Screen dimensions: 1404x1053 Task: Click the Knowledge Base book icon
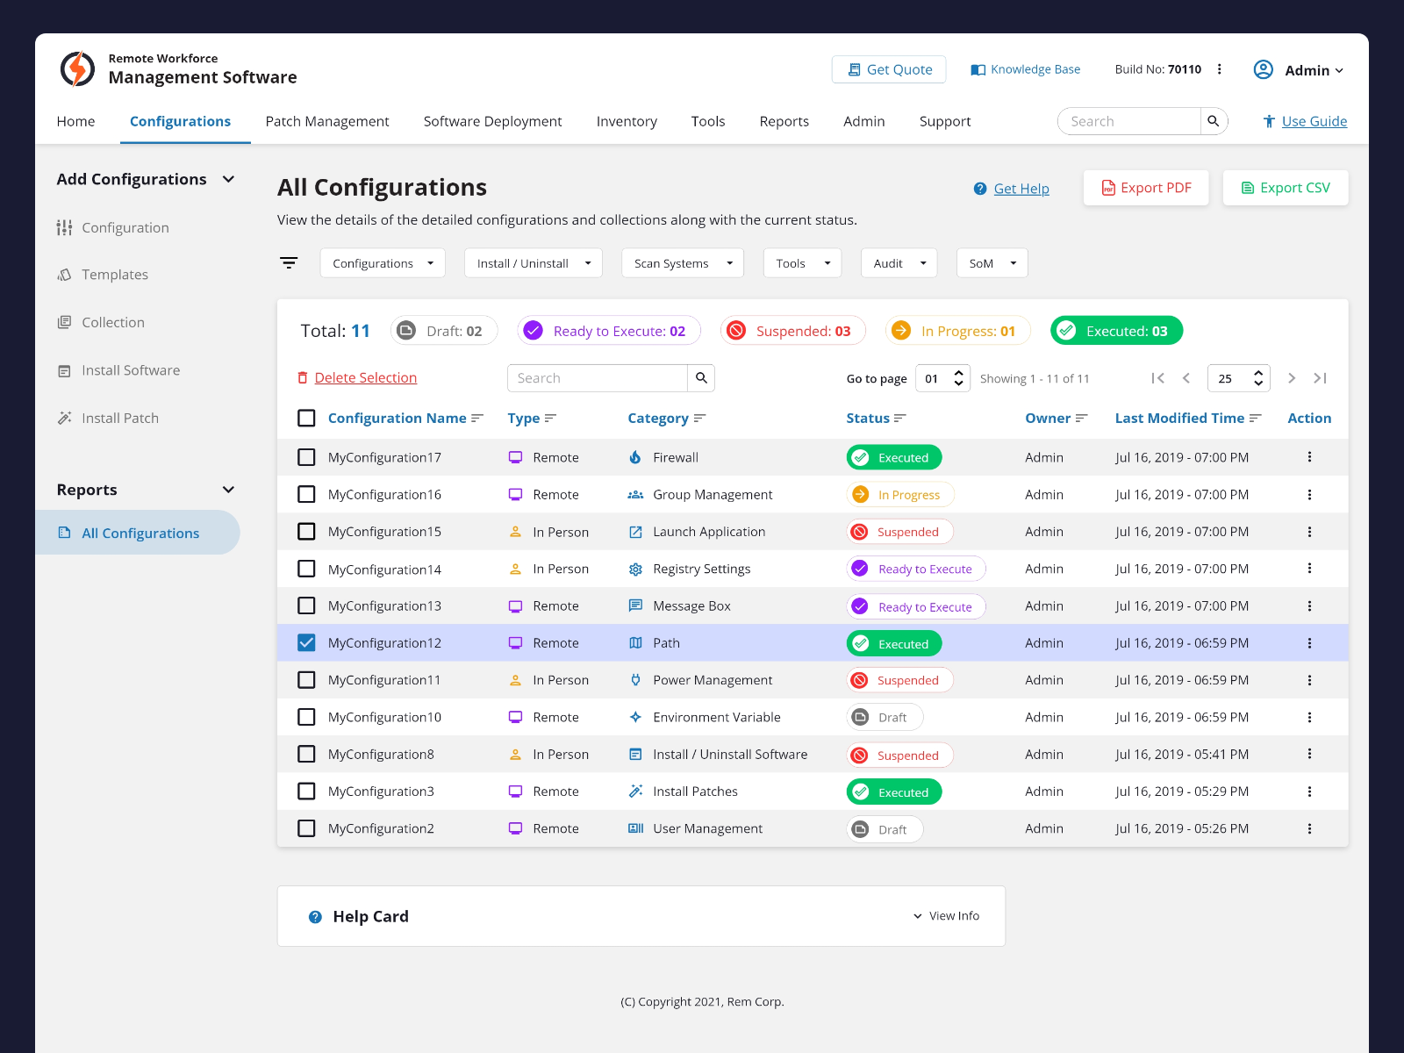pos(978,68)
